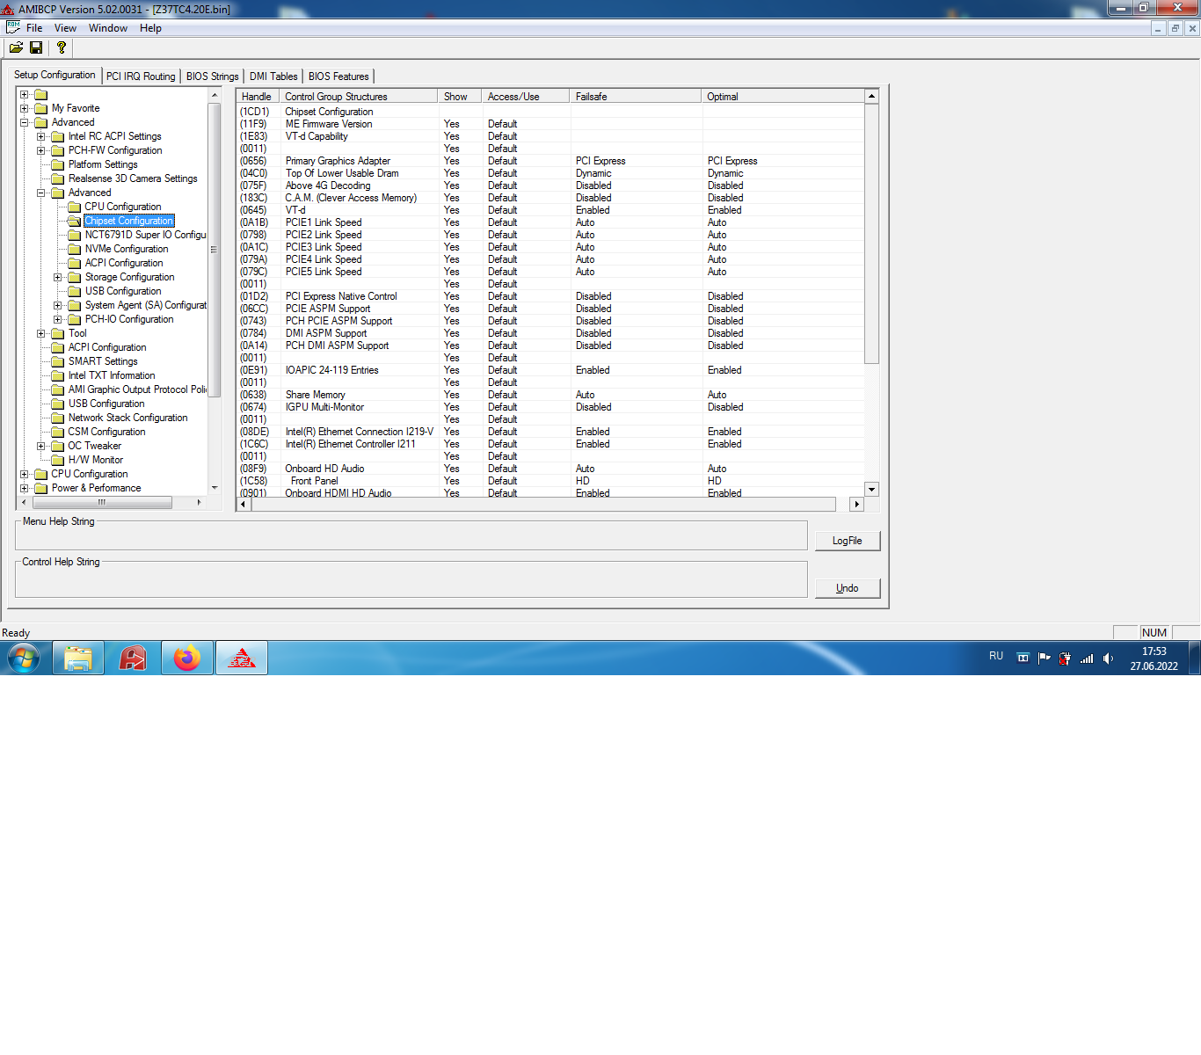The height and width of the screenshot is (1055, 1201).
Task: Click the settings list scroll-down arrow
Action: pyautogui.click(x=872, y=489)
